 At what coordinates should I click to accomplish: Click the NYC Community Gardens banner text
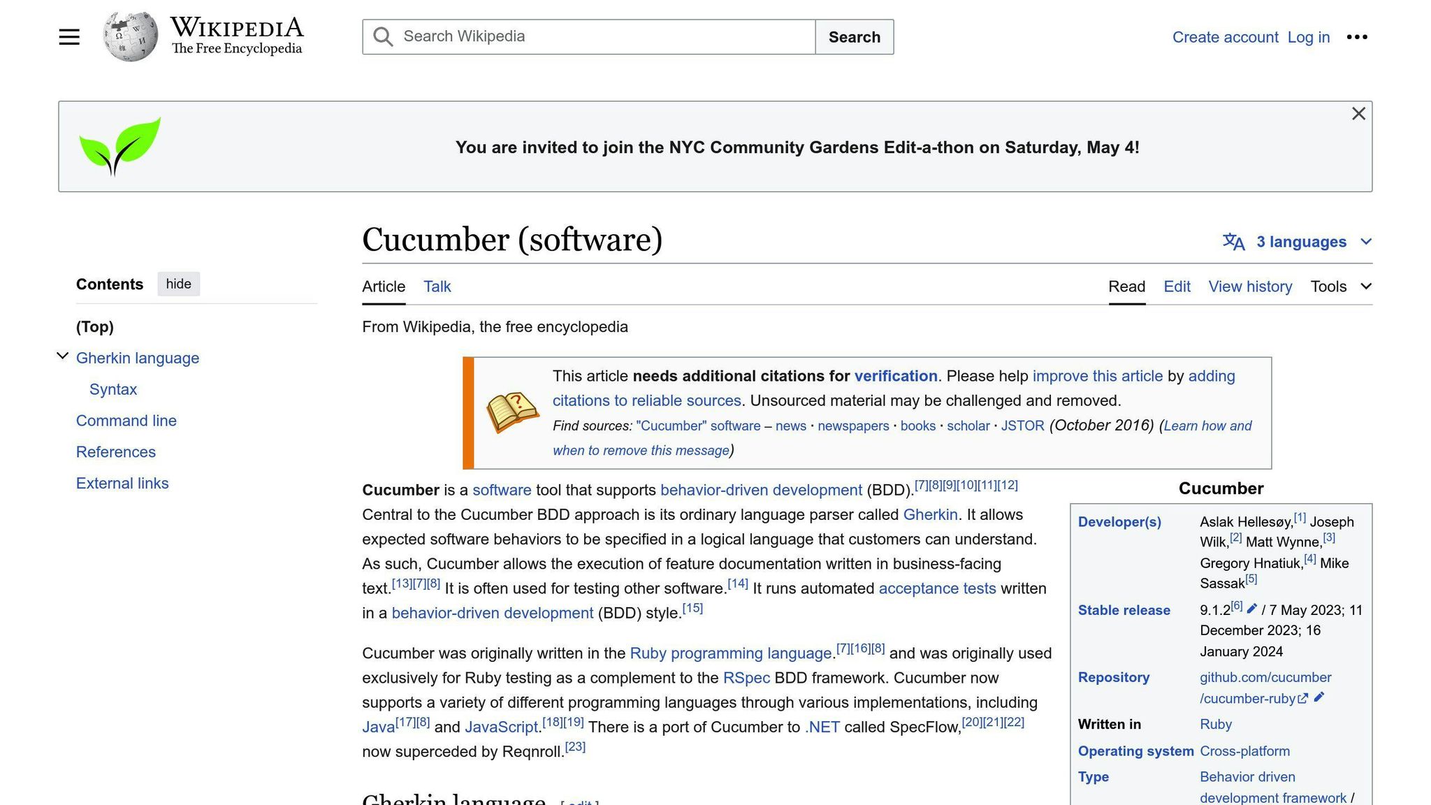[x=797, y=147]
